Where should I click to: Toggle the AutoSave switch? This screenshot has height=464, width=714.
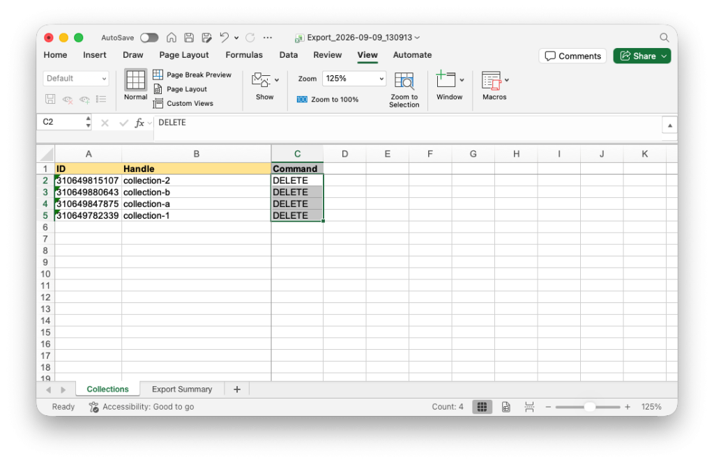[x=149, y=38]
